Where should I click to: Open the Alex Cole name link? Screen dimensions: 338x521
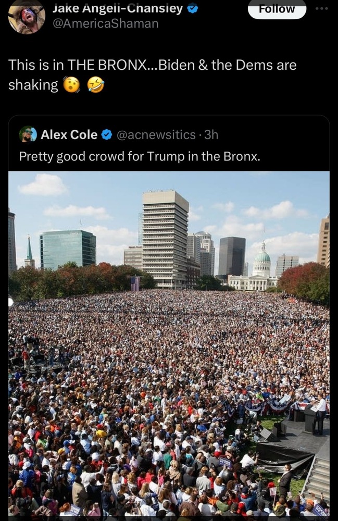69,134
